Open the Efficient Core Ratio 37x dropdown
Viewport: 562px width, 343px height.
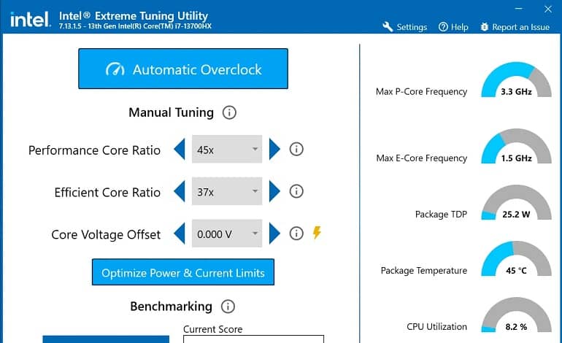(x=227, y=191)
